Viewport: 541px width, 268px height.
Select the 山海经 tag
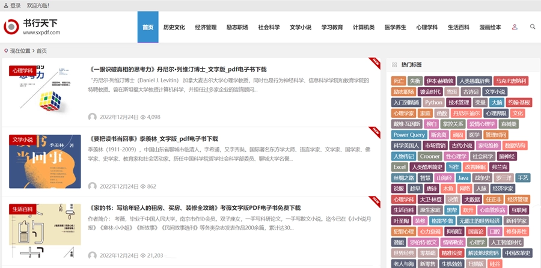(444, 178)
